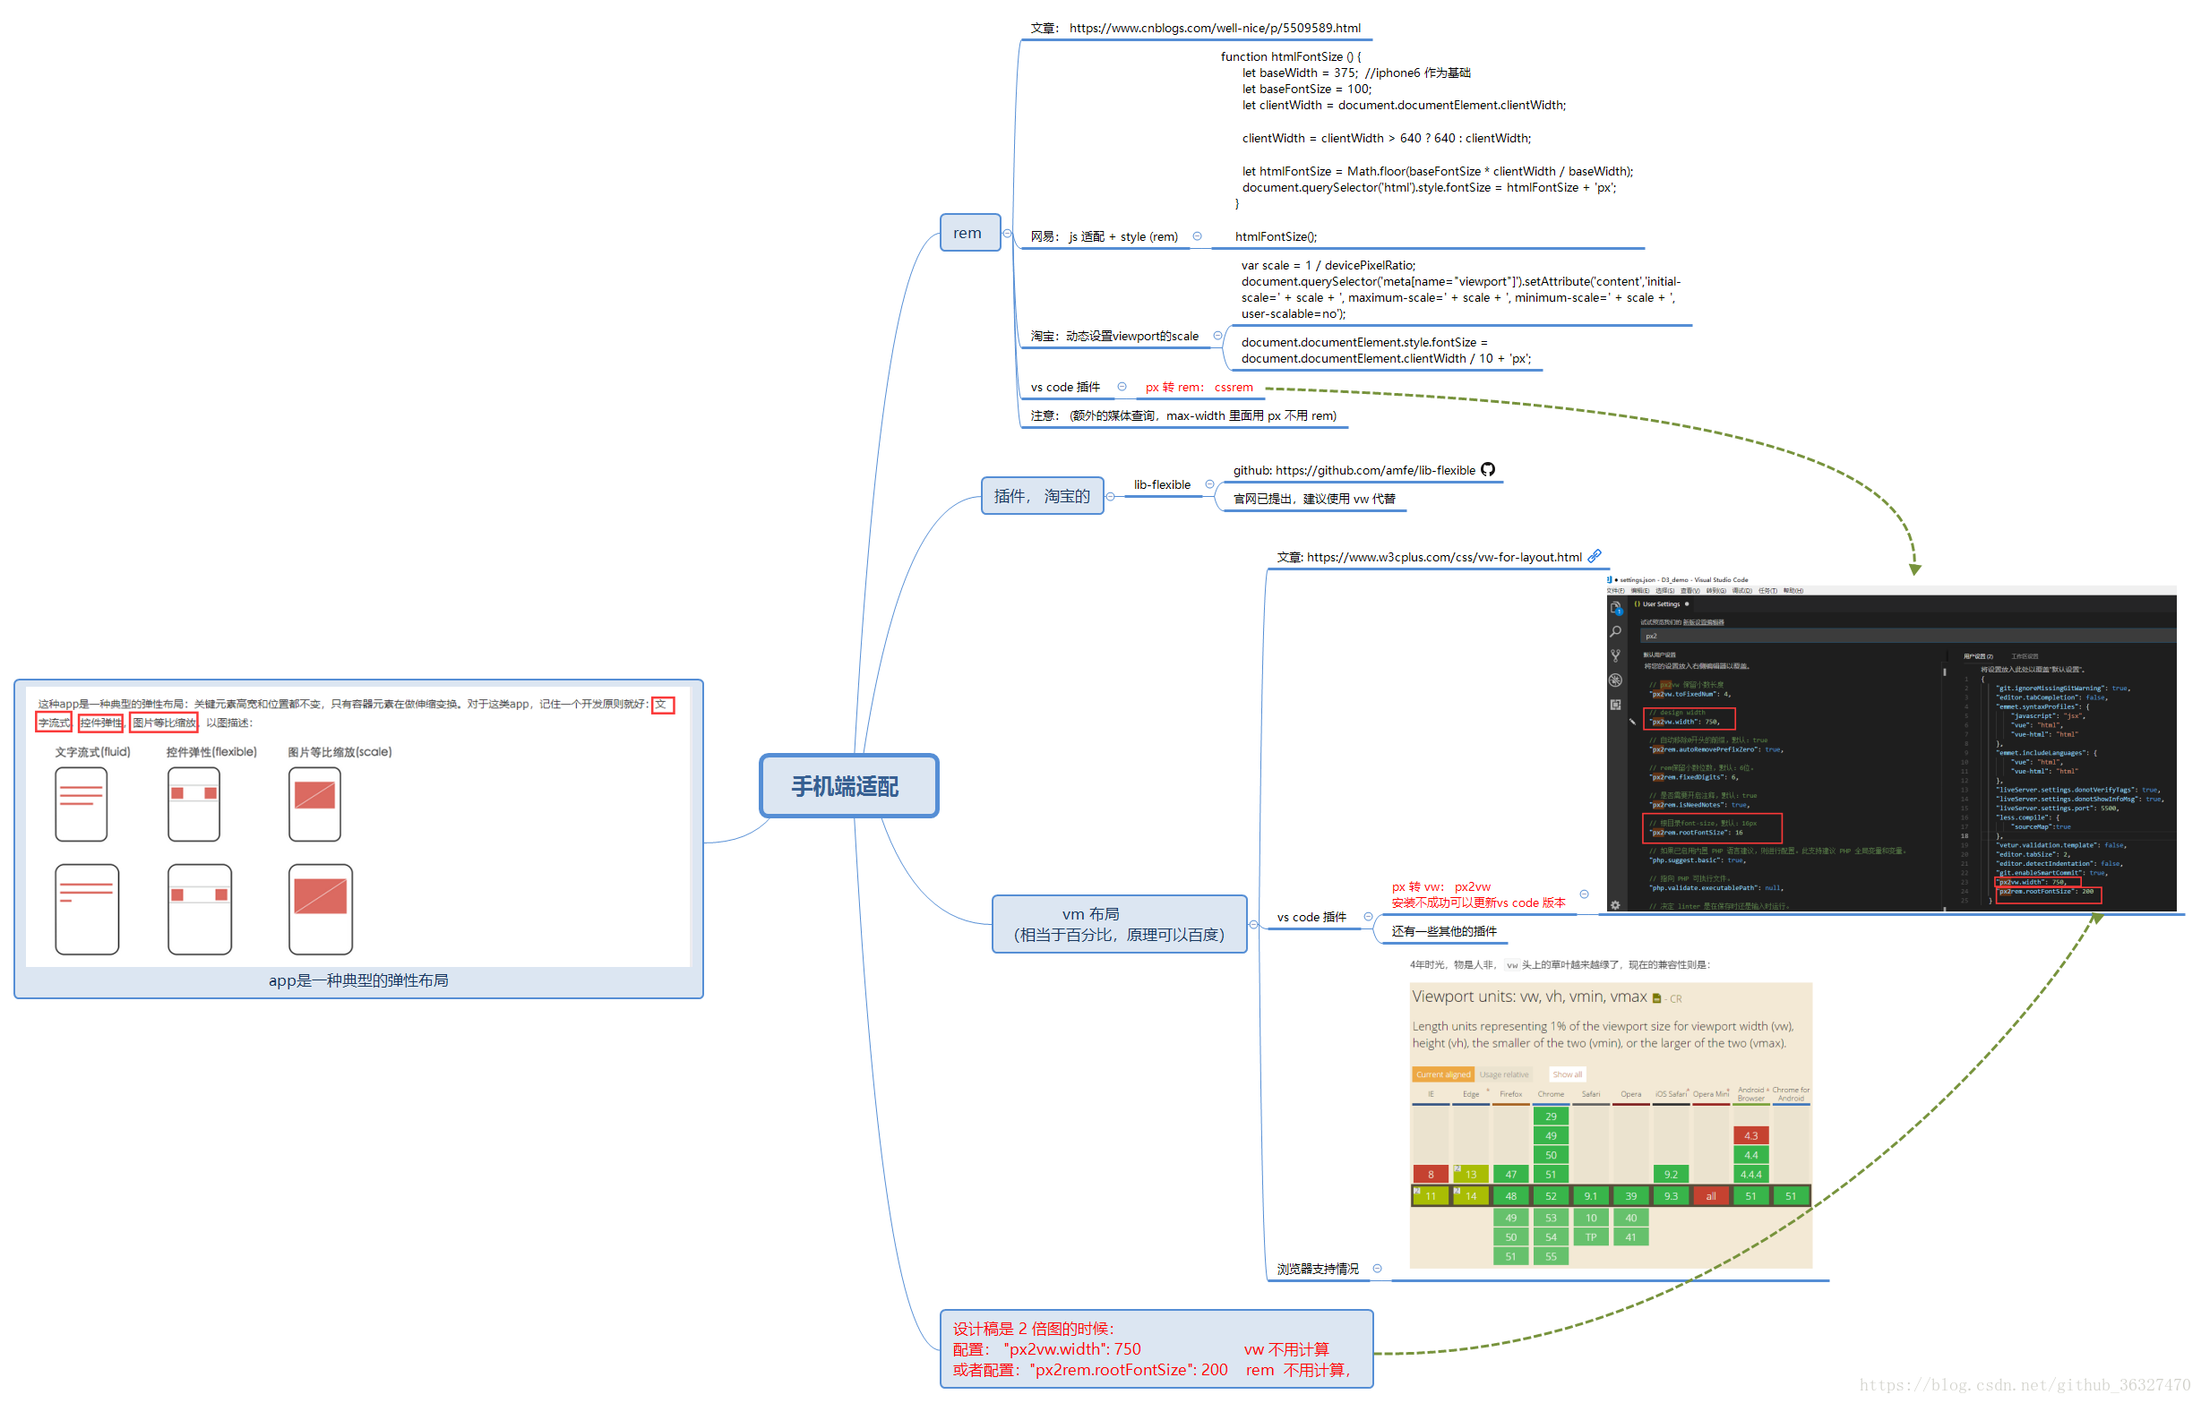The height and width of the screenshot is (1403, 2201).
Task: Select the 设计稿是 2 倍图的时候 note box
Action: pyautogui.click(x=1156, y=1349)
